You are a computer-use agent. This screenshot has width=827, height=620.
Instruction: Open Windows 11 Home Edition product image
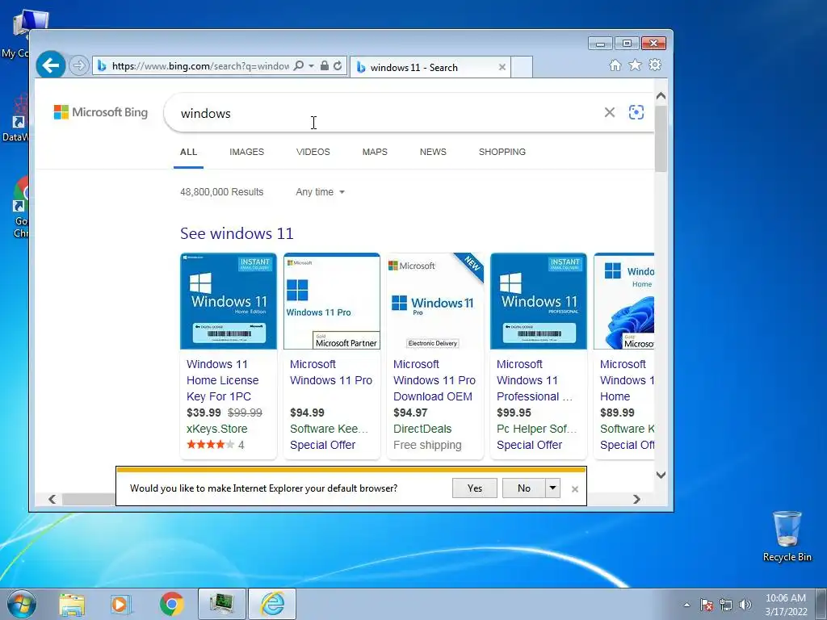pyautogui.click(x=229, y=301)
